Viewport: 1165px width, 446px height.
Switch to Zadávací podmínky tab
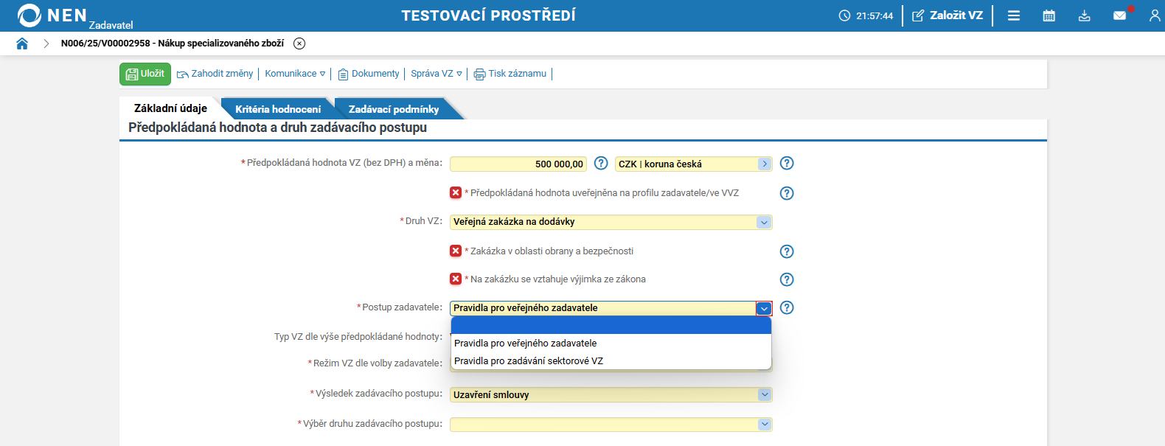pyautogui.click(x=394, y=109)
